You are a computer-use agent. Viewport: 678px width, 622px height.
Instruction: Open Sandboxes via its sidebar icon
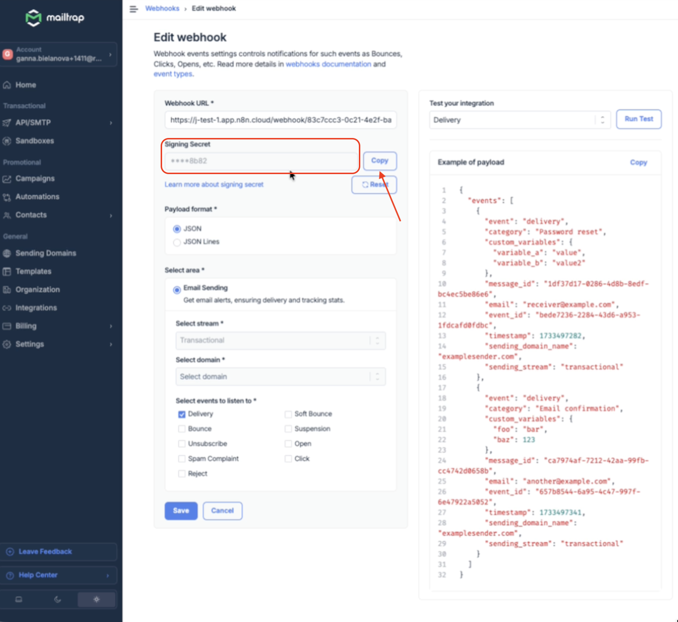click(7, 141)
